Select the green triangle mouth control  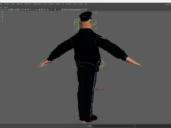pos(76,25)
